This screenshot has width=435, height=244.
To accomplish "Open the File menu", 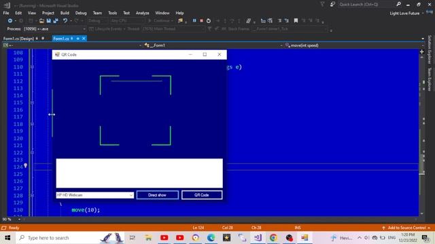I will pyautogui.click(x=6, y=13).
